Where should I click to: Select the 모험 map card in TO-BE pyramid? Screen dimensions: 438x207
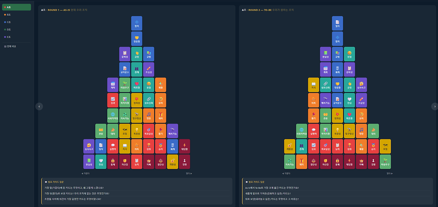click(x=385, y=146)
